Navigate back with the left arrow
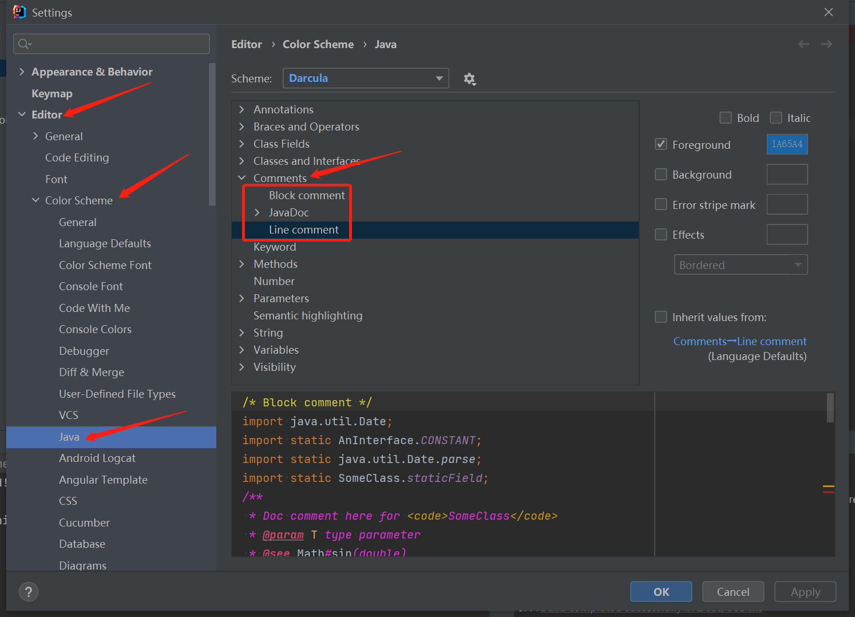Screen dimensions: 855x617 [803, 44]
